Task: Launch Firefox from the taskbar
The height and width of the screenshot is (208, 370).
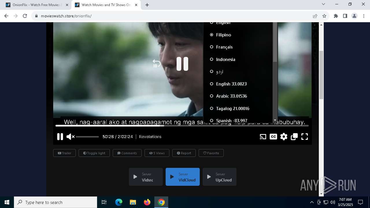Action: click(x=147, y=202)
